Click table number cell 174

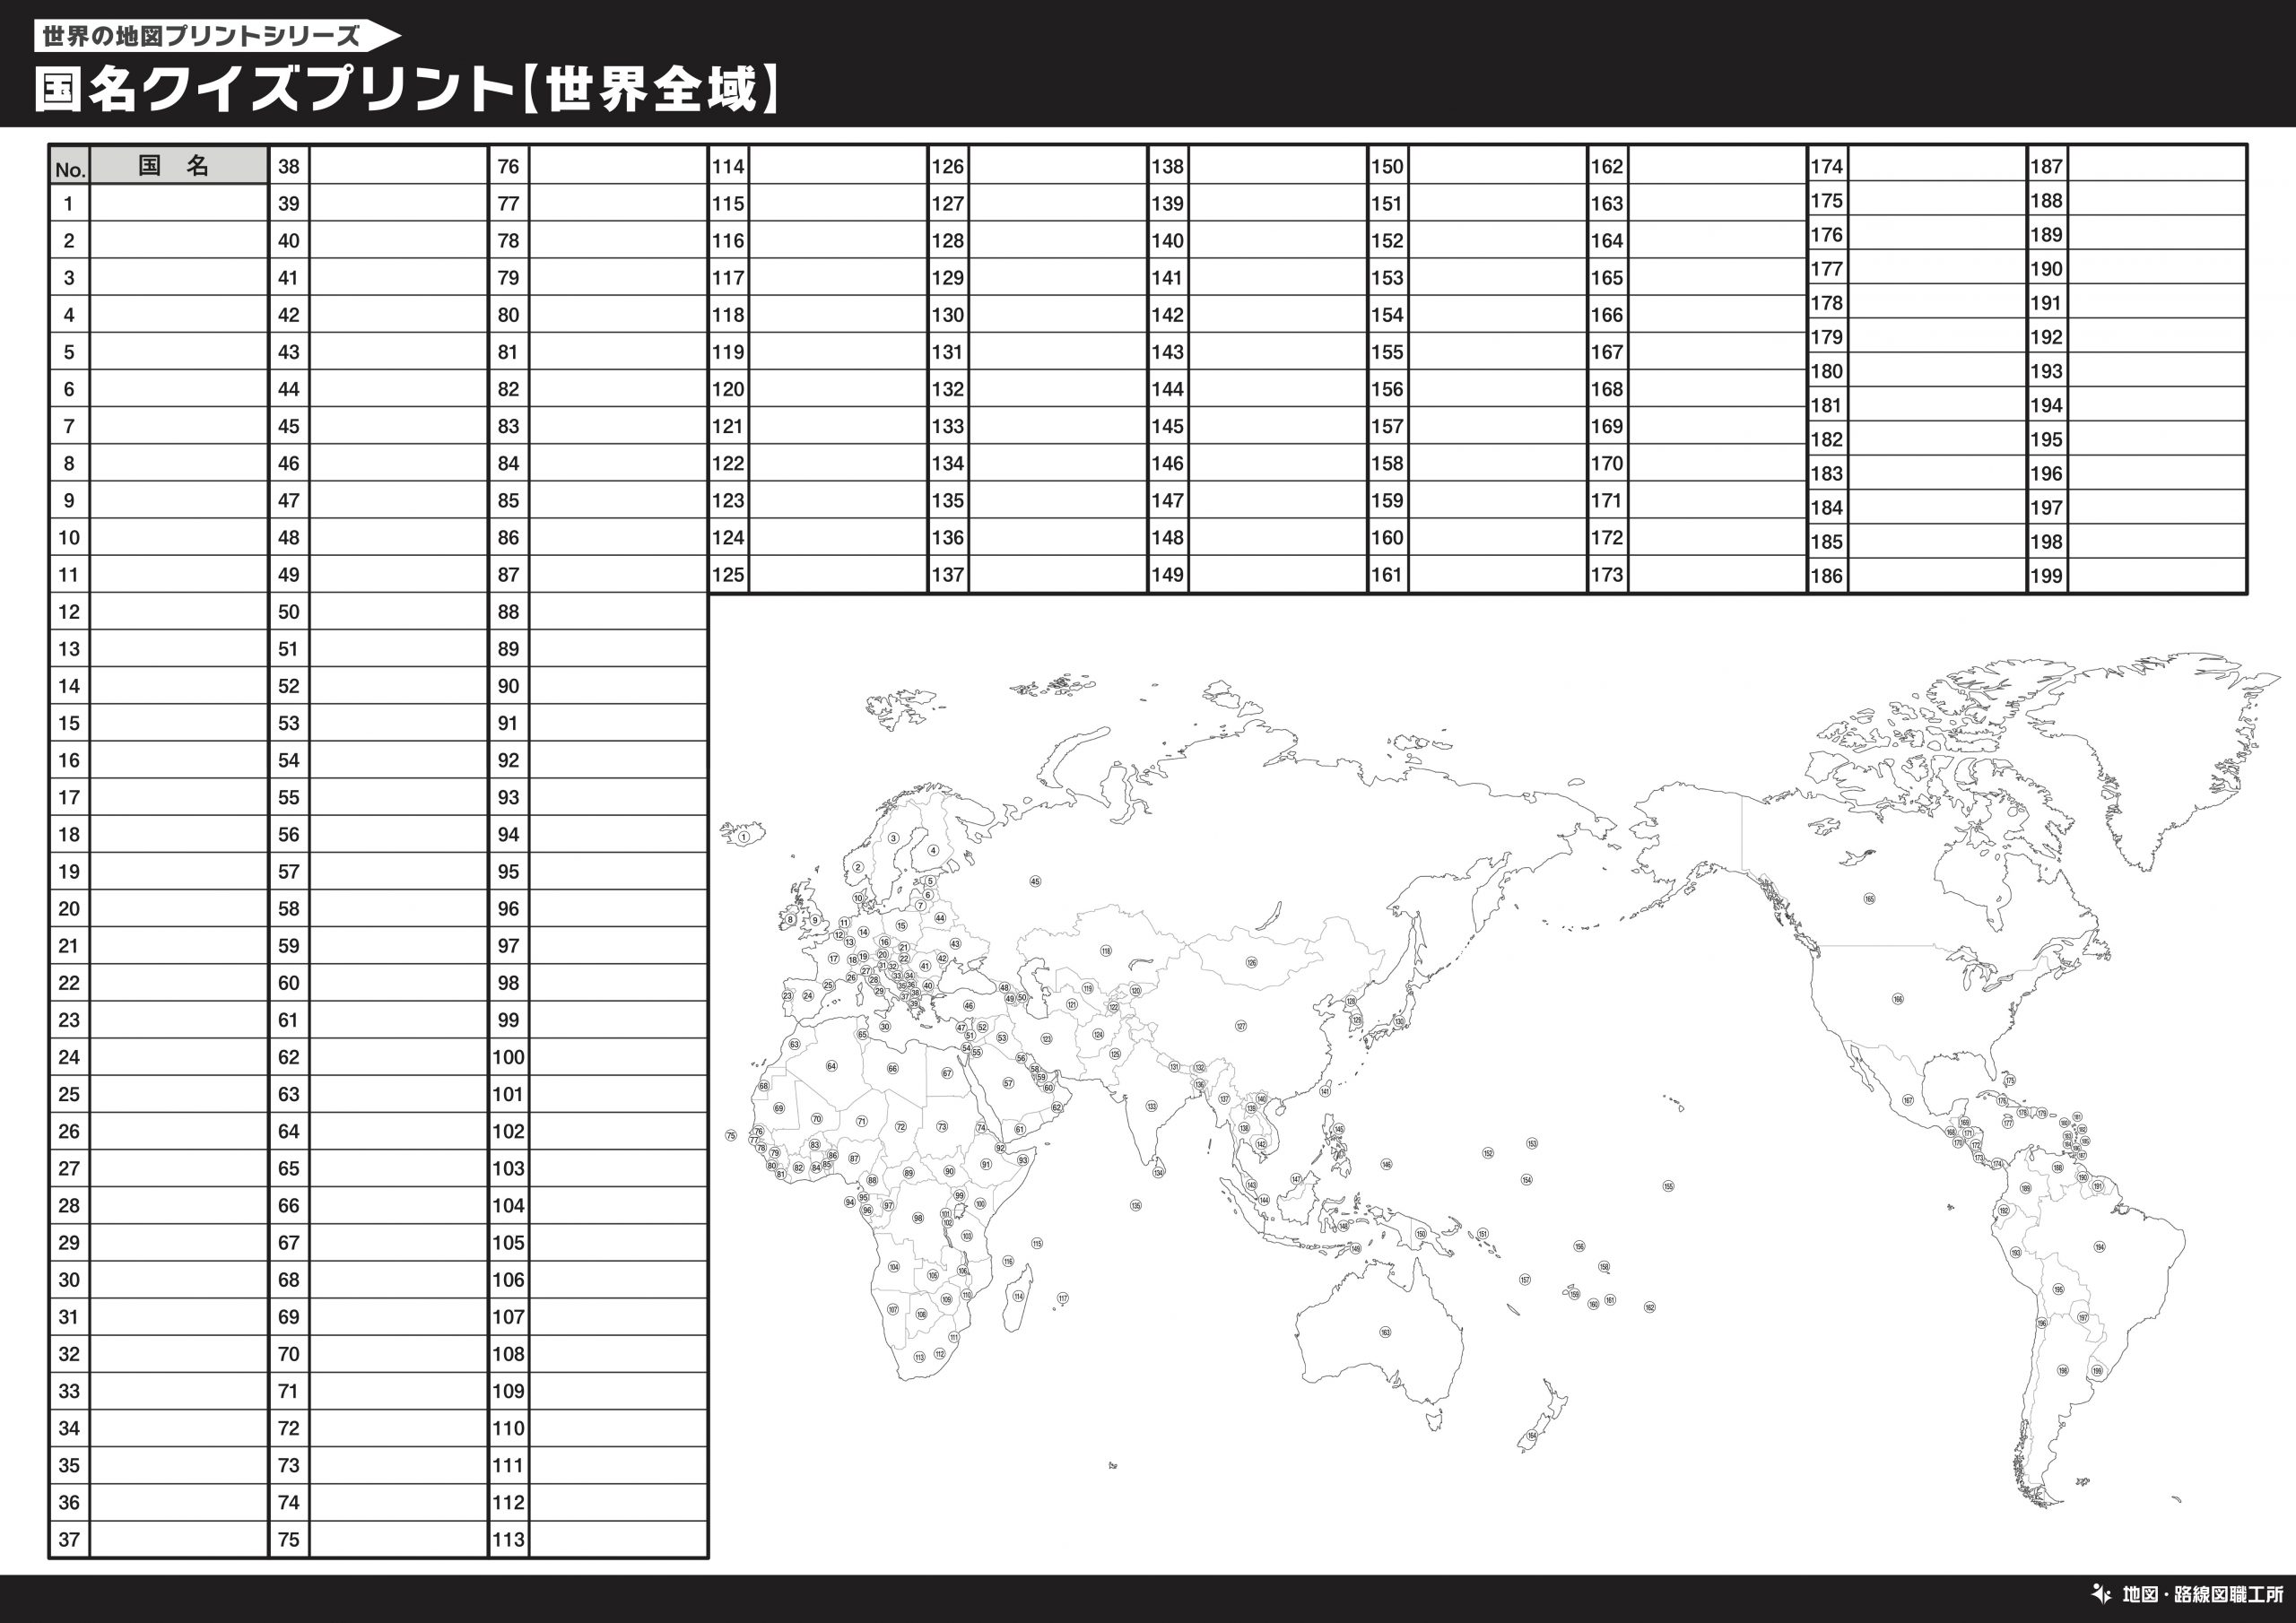click(x=1827, y=166)
